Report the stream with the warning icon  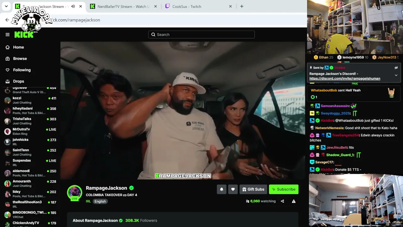click(294, 201)
